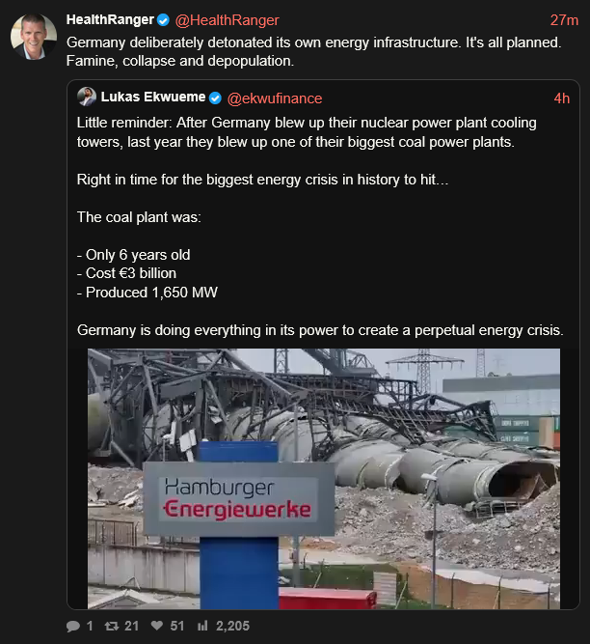Click the 2,205 views count
This screenshot has height=644, width=590.
(x=232, y=626)
